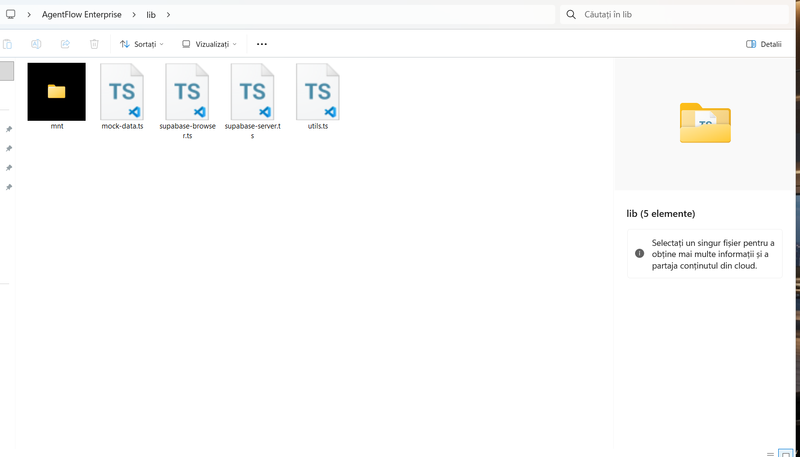Click the supabase-browser.ts file name label

coord(188,131)
